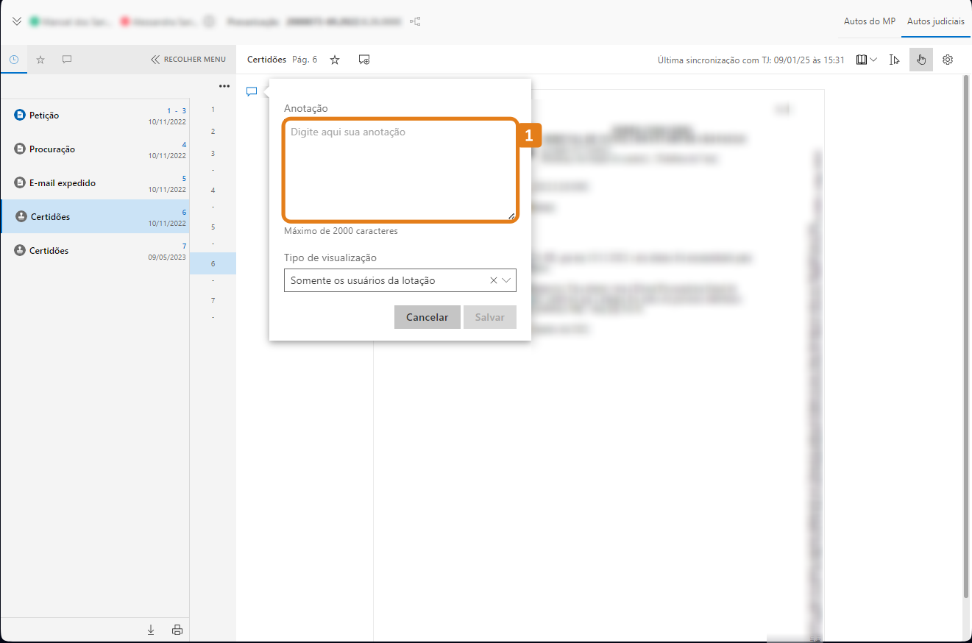Select the text selection cursor tool

coord(894,60)
